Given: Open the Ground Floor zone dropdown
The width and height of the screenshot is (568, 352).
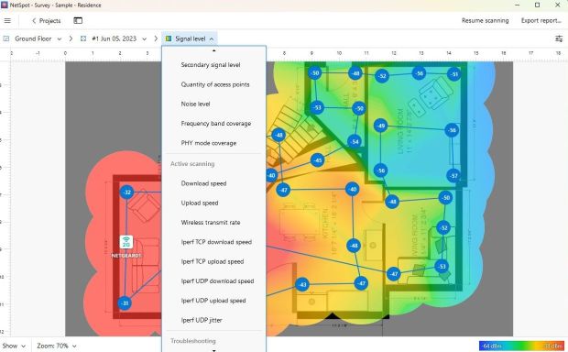Looking at the screenshot, I should click(x=38, y=38).
